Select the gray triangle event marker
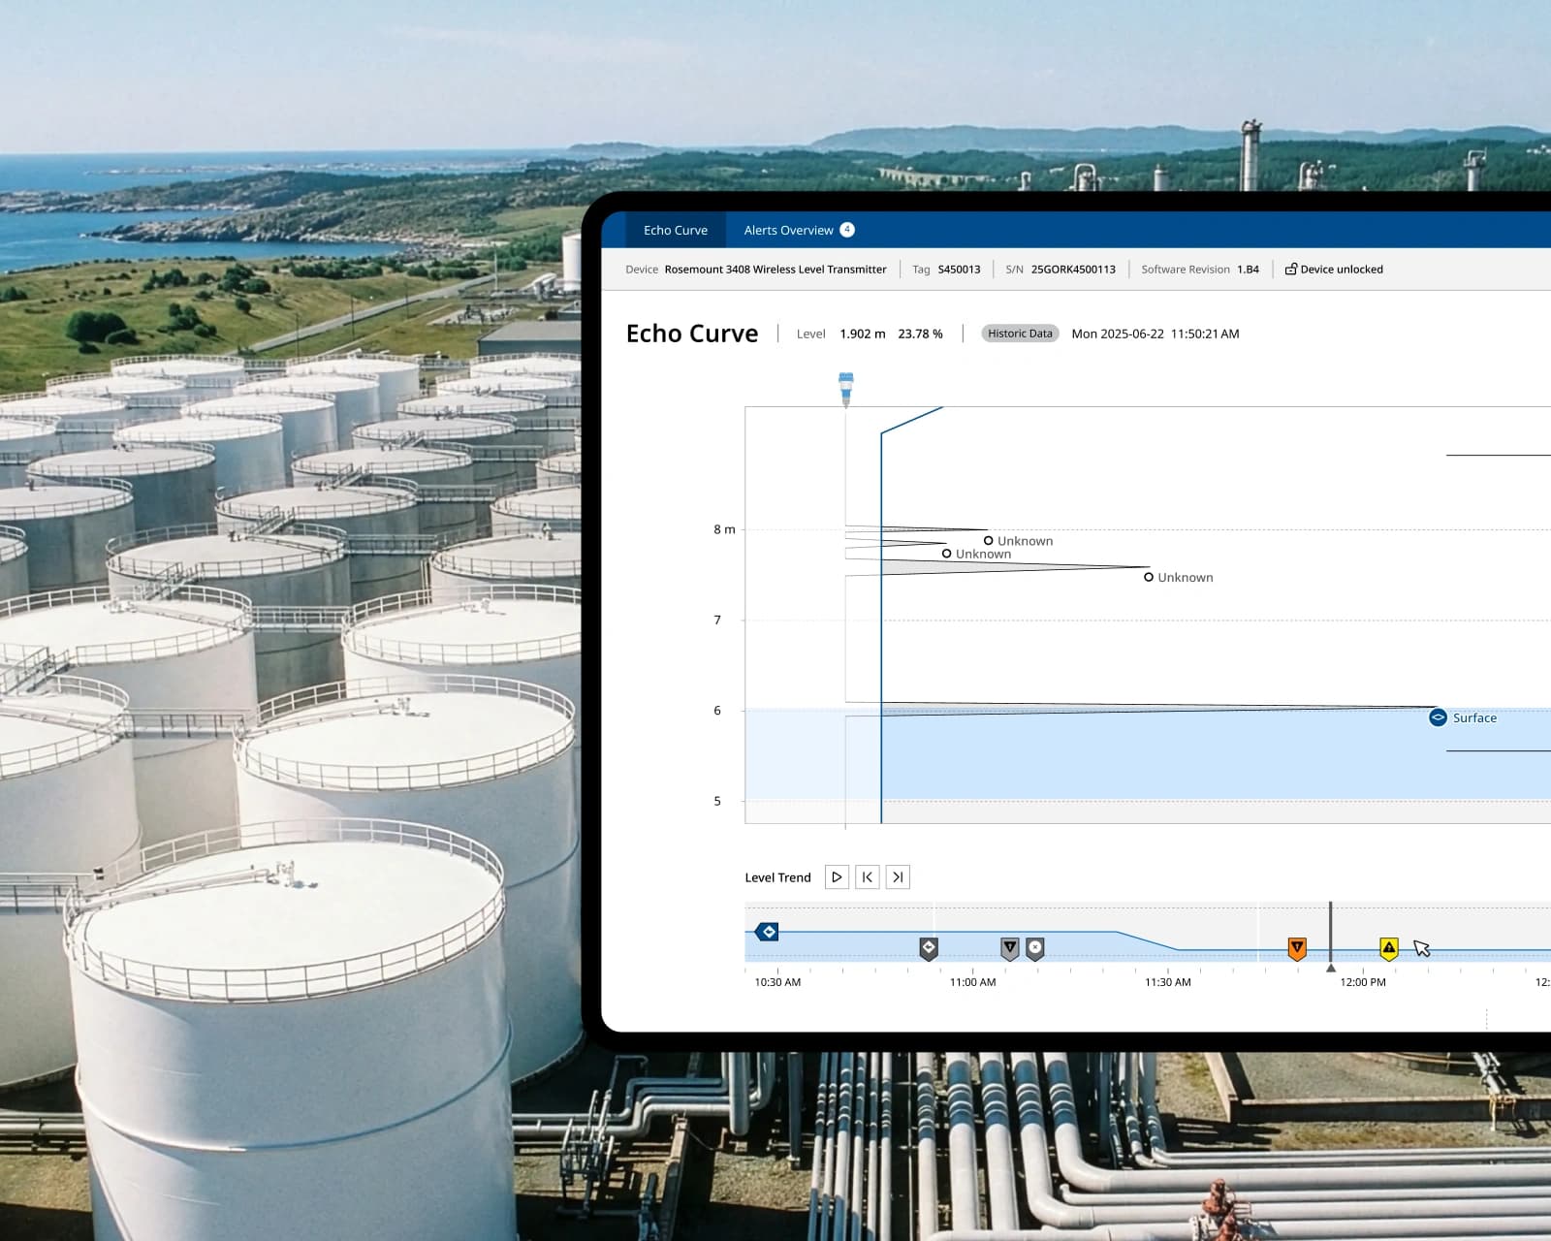The image size is (1551, 1241). (1009, 948)
